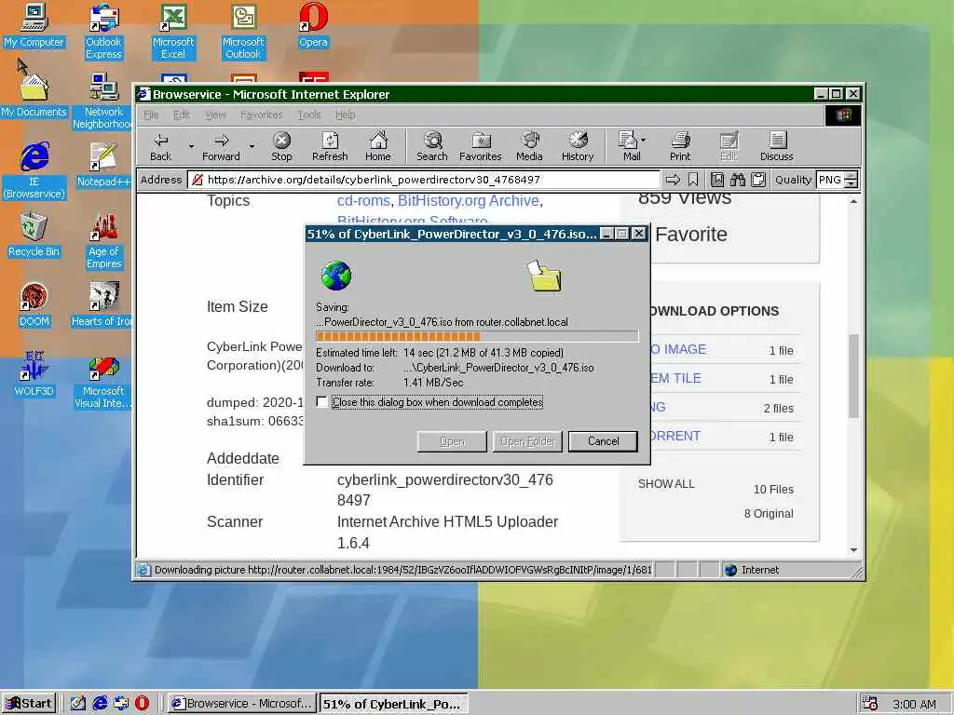Viewport: 954px width, 715px height.
Task: Click the Stop icon in toolbar
Action: (x=281, y=146)
